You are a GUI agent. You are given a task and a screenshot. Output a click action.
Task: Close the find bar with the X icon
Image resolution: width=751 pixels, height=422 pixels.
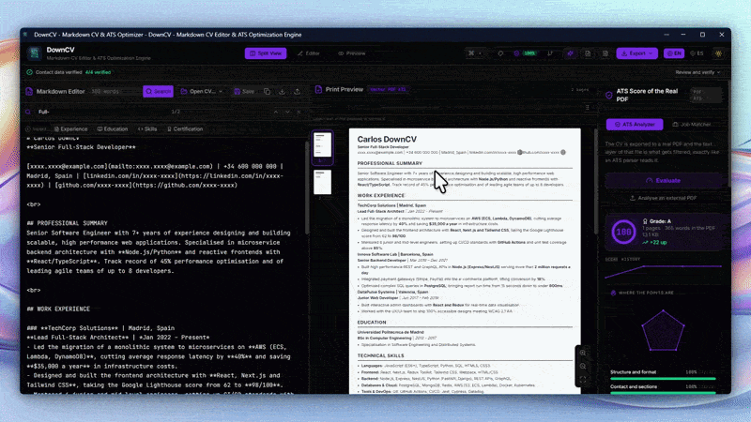click(299, 112)
